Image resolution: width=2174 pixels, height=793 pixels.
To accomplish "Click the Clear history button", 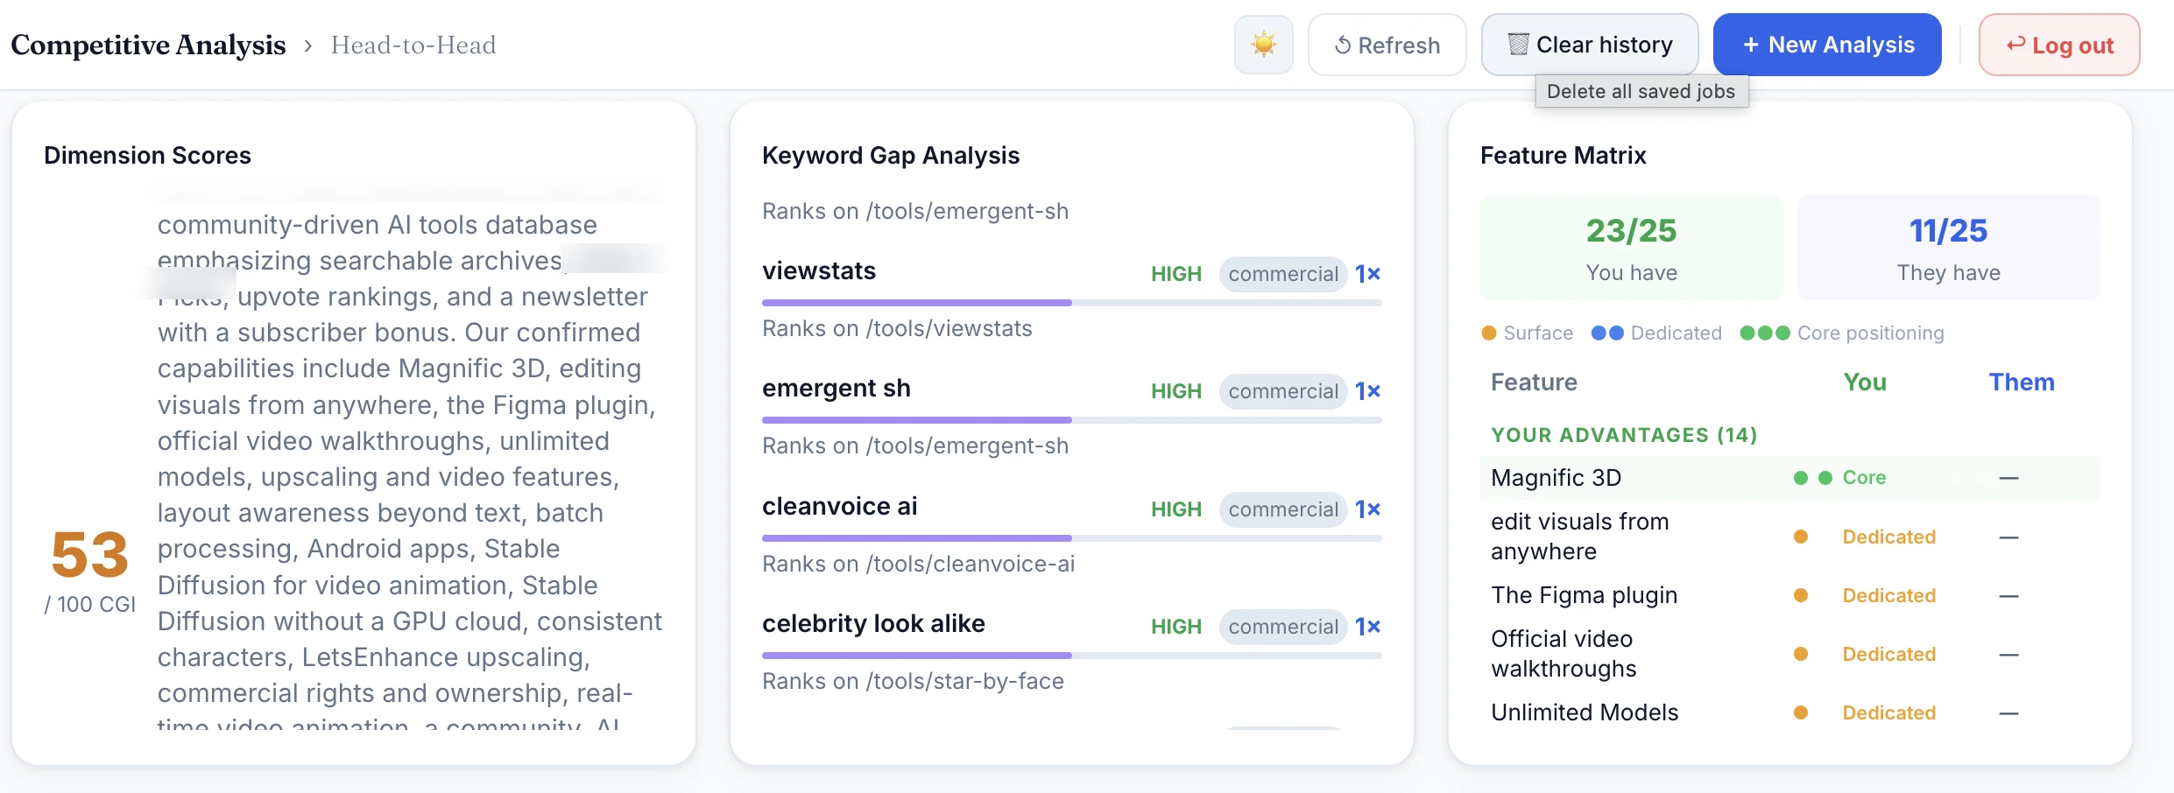I will [1590, 45].
